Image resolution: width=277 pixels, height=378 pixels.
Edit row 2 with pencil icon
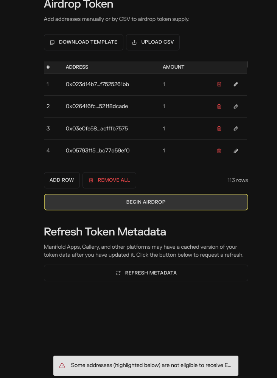click(x=236, y=107)
